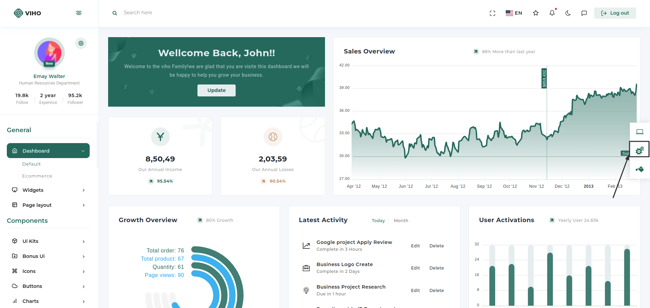650x308 pixels.
Task: Click the Update button
Action: (x=216, y=90)
